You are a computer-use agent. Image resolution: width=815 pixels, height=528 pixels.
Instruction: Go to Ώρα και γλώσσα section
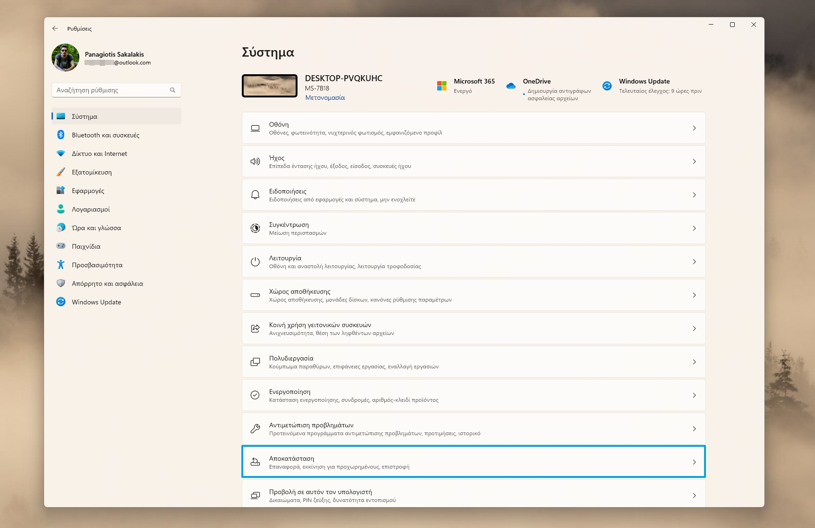(97, 228)
